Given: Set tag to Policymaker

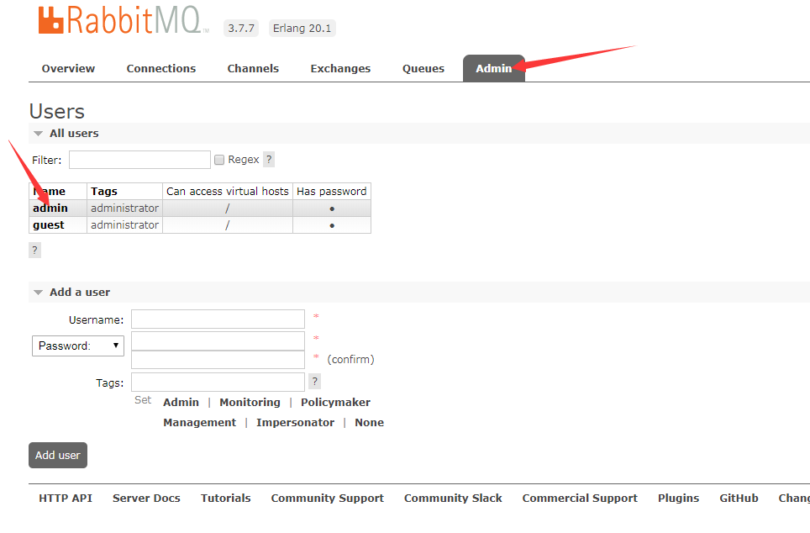Looking at the screenshot, I should tap(336, 402).
